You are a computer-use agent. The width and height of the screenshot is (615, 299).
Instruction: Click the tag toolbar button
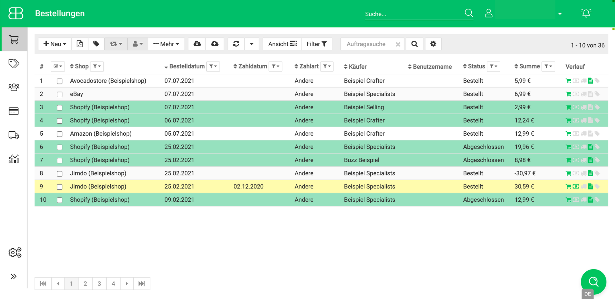96,44
